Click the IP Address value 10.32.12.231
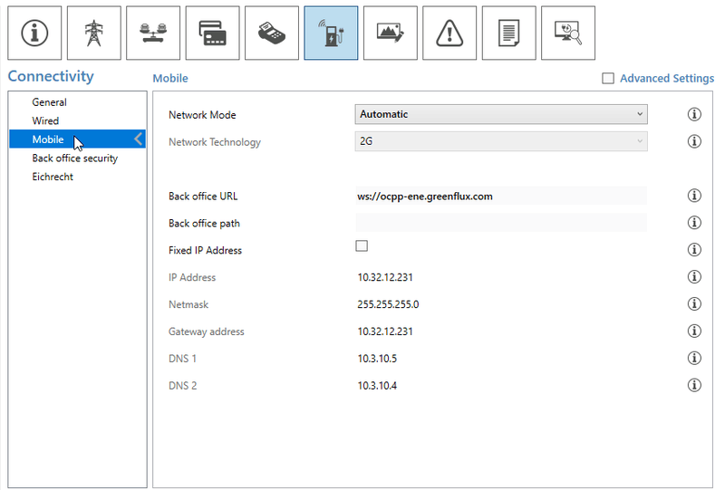The image size is (725, 490). 385,277
